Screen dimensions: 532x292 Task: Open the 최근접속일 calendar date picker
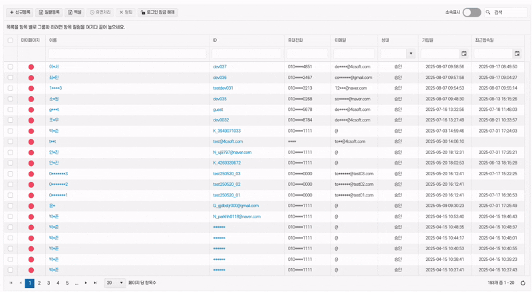point(517,53)
